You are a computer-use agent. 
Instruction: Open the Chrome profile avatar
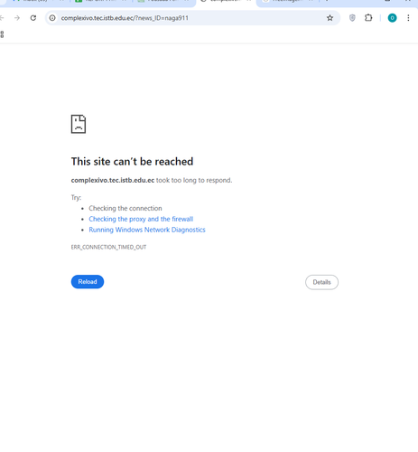[392, 18]
